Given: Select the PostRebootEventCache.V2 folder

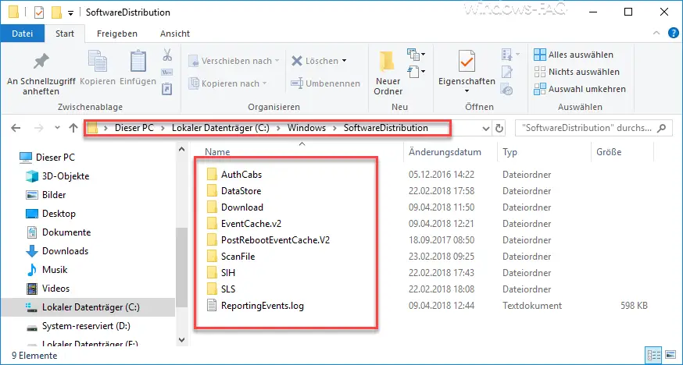Looking at the screenshot, I should (x=275, y=240).
